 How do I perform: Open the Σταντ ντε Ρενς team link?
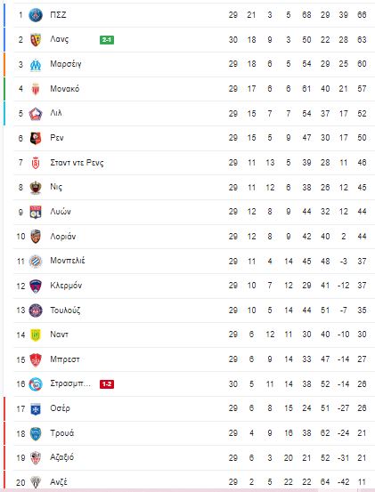(77, 163)
